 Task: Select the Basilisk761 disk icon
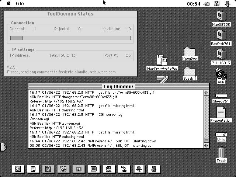tap(221, 35)
